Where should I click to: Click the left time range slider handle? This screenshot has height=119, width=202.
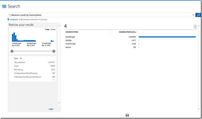[12, 51]
